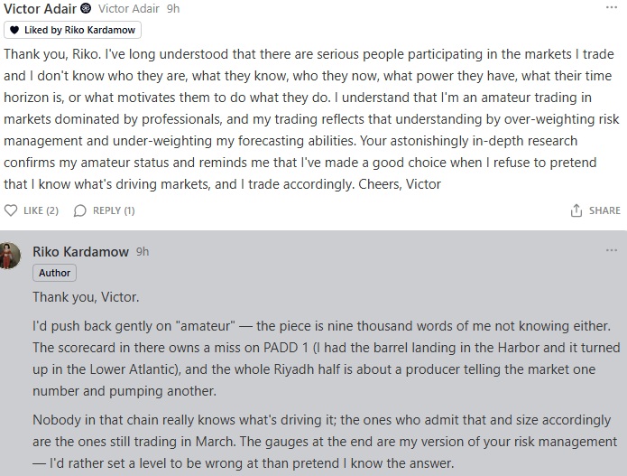Image resolution: width=627 pixels, height=476 pixels.
Task: Open Victor Adair's bold profile name
Action: tap(40, 8)
